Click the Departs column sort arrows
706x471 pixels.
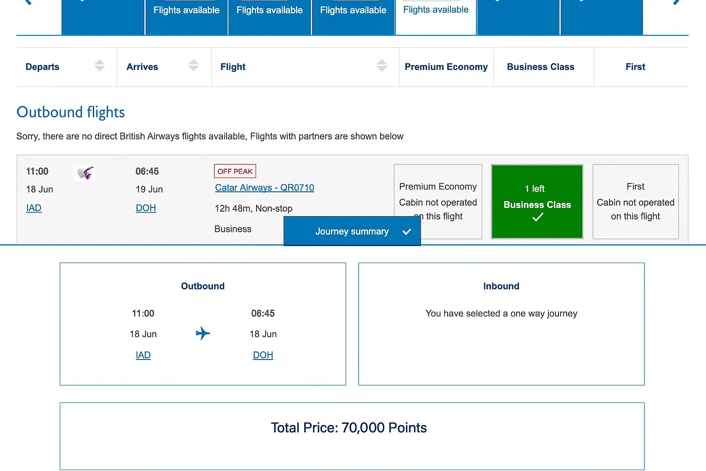(x=99, y=66)
